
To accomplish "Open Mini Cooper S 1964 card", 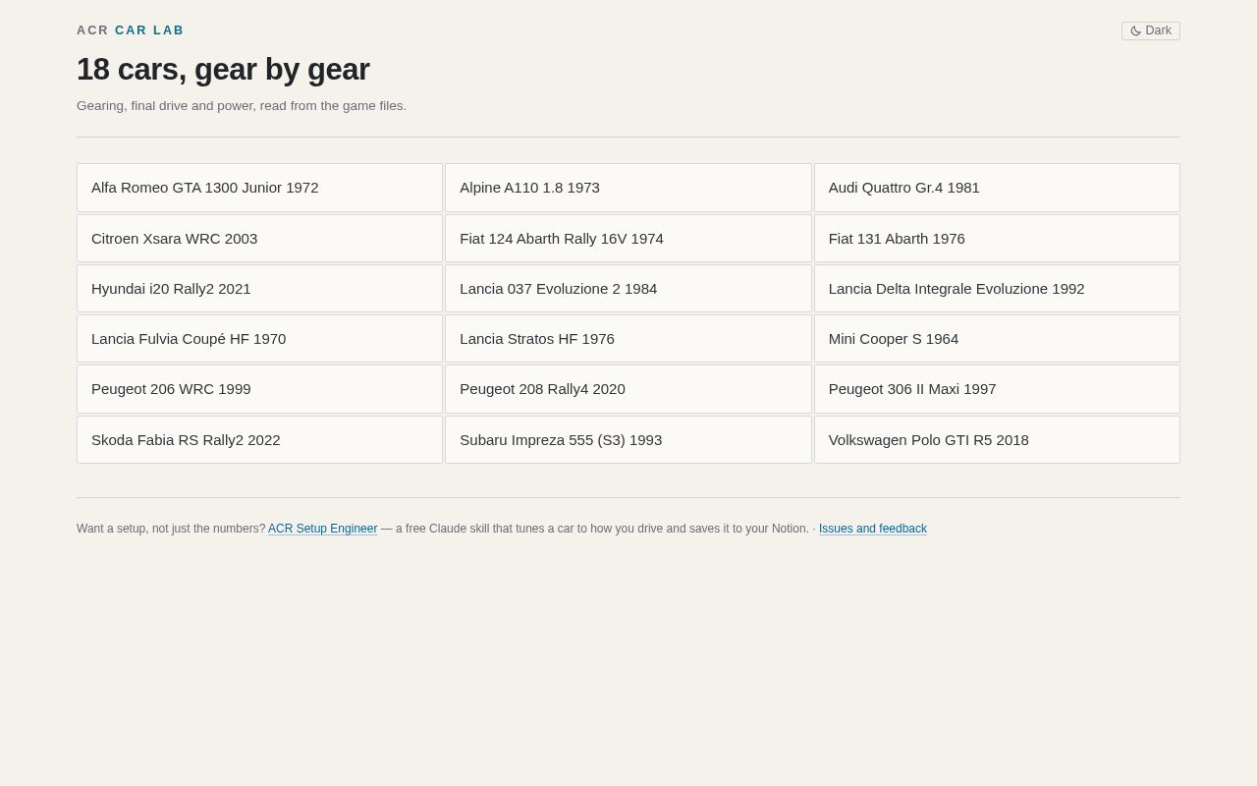I will [997, 339].
